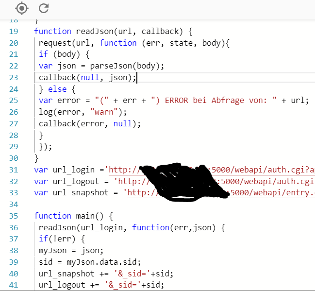This screenshot has height=291, width=315.
Task: Click the 'request(url,' call text
Action: coord(66,43)
